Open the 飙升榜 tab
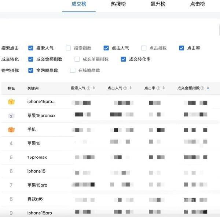 pos(158,4)
